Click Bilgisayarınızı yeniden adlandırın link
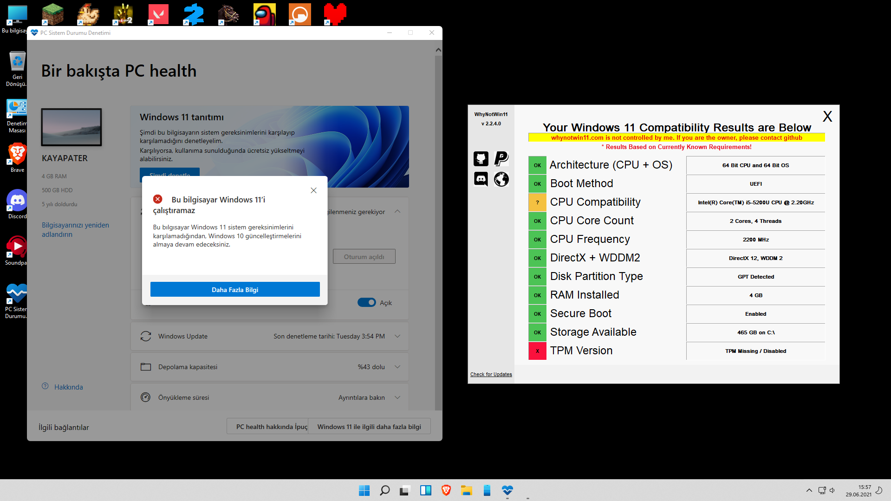This screenshot has height=501, width=891. (x=75, y=229)
